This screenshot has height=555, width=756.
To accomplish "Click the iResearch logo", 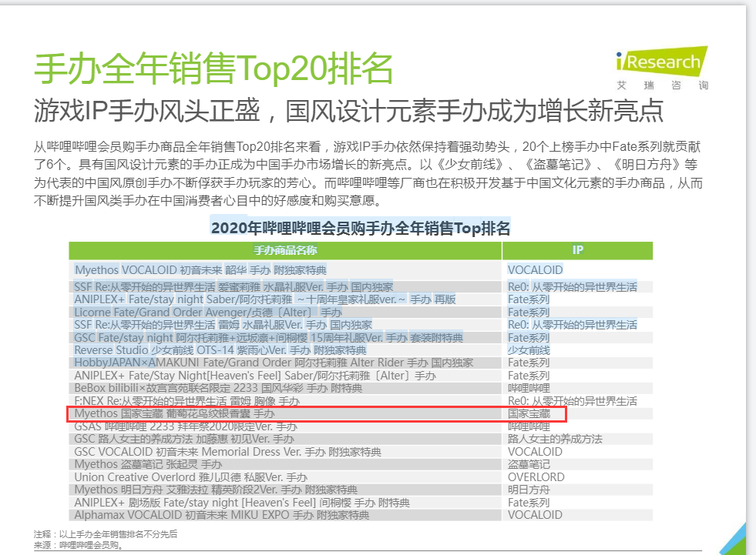I will point(661,69).
